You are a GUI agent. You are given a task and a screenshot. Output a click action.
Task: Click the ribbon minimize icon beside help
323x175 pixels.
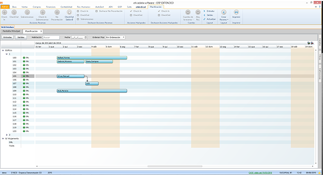tap(316, 7)
